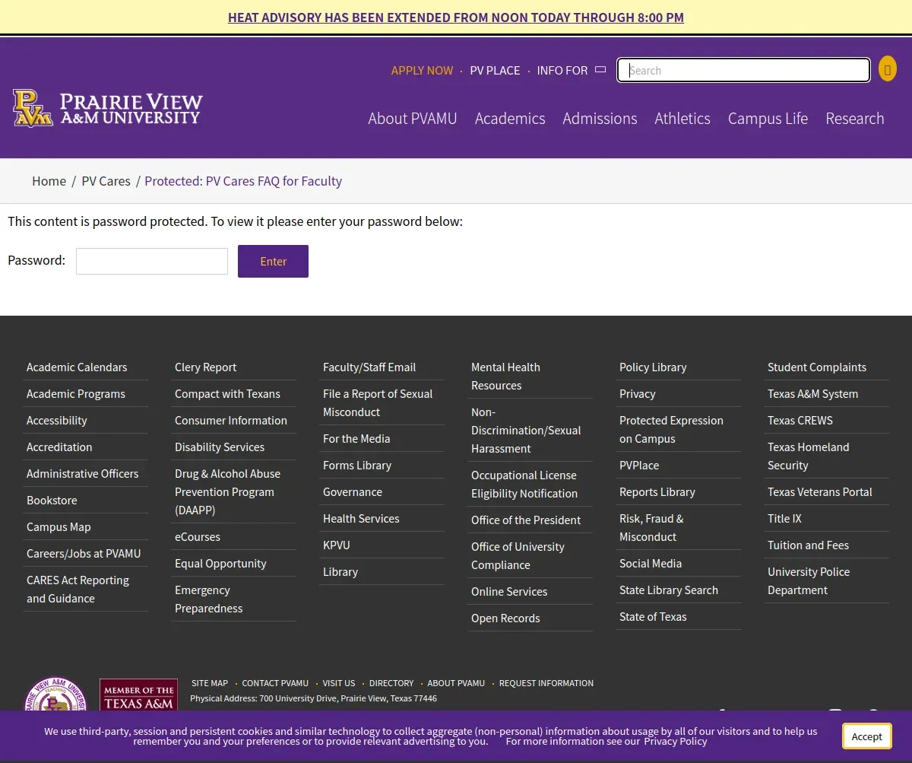Open the Prairie View A&M University logo
Viewport: 912px width, 763px height.
108,108
